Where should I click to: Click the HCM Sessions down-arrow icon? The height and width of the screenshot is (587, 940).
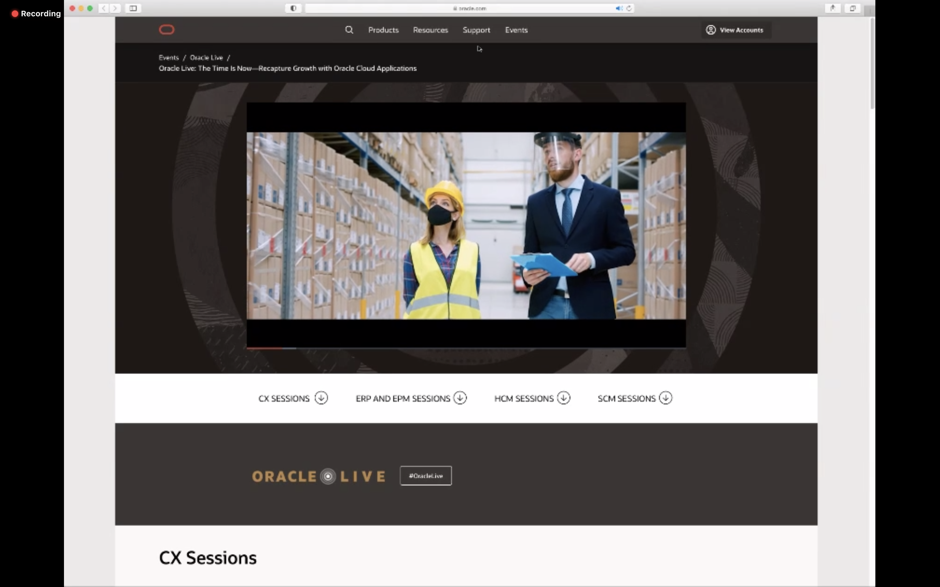(564, 398)
